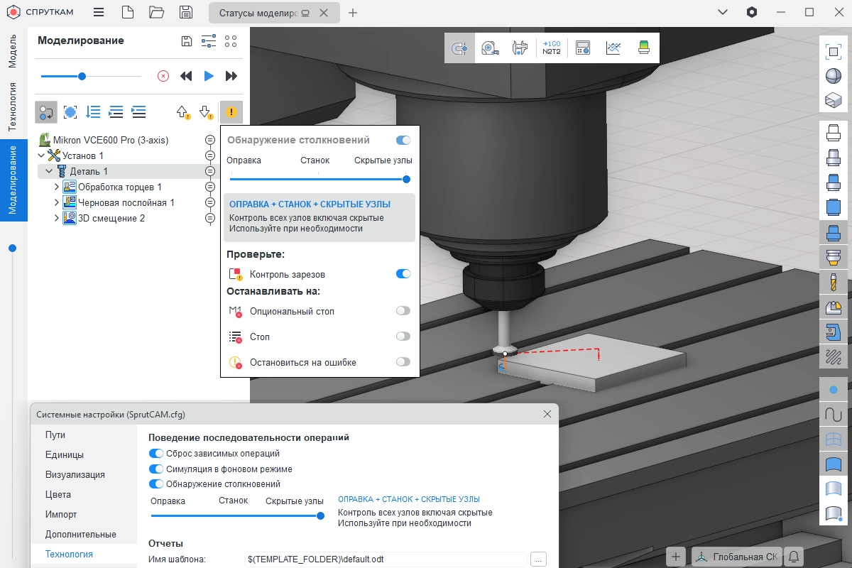This screenshot has width=852, height=568.
Task: Switch to the Технология side tab
Action: [x=12, y=106]
